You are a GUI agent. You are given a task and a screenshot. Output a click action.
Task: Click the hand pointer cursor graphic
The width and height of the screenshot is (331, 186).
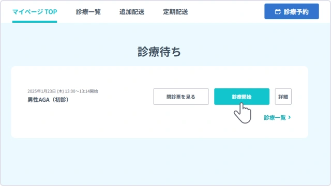(243, 113)
